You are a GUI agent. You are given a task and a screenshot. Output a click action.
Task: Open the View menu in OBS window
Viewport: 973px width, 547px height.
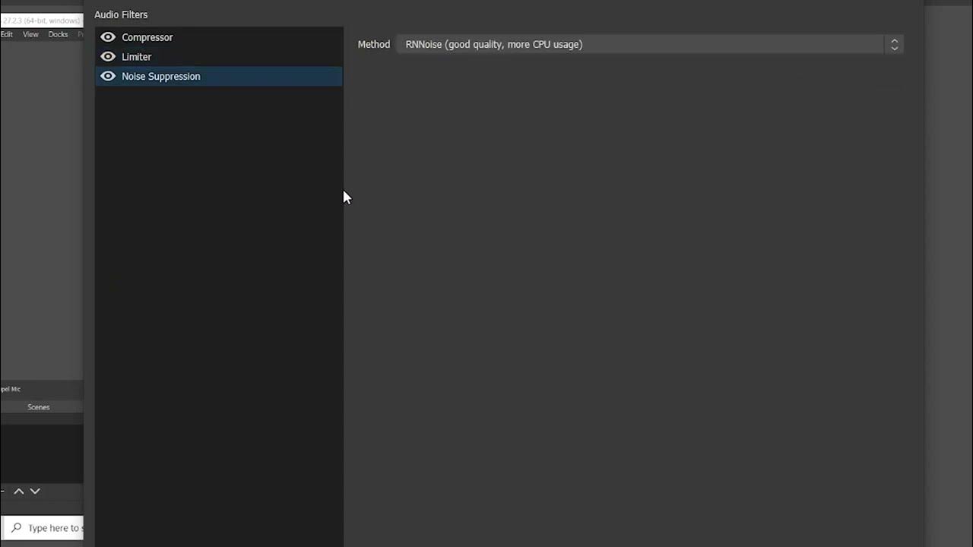click(x=30, y=34)
